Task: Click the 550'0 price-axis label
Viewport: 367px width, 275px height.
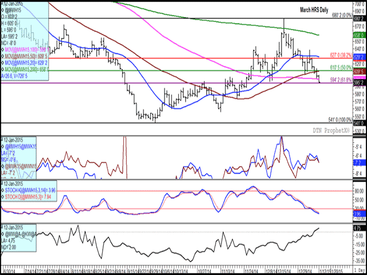Action: pos(361,116)
